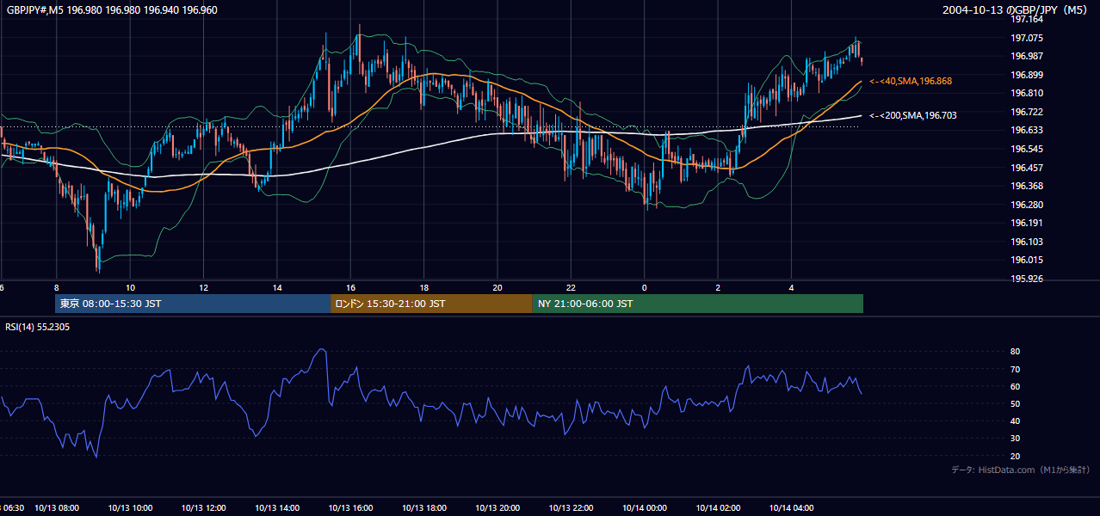Click the '2004-10-13 のGBP/JPY (M5)' chart title

[1017, 10]
